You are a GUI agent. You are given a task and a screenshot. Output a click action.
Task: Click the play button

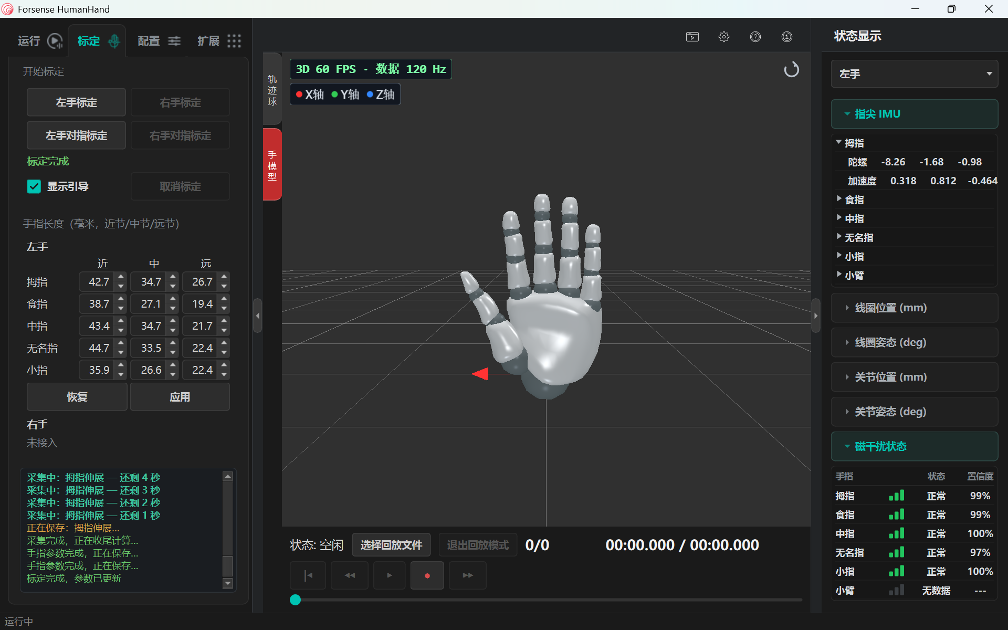389,575
